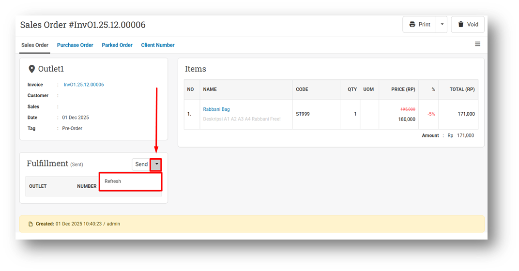519x271 pixels.
Task: Click the NUMBER column header in Fulfillment
Action: click(x=87, y=186)
